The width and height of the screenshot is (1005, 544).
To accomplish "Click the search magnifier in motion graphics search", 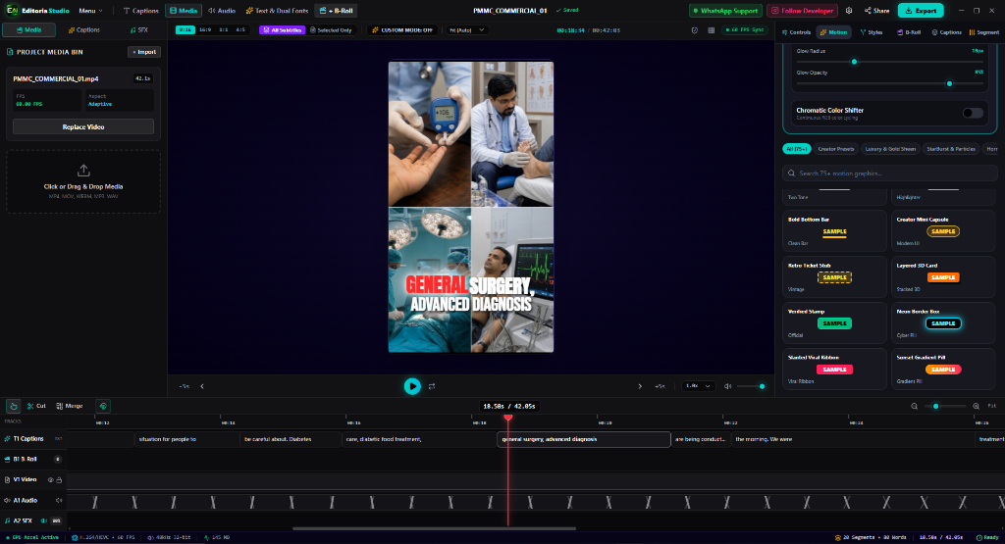I will [792, 173].
